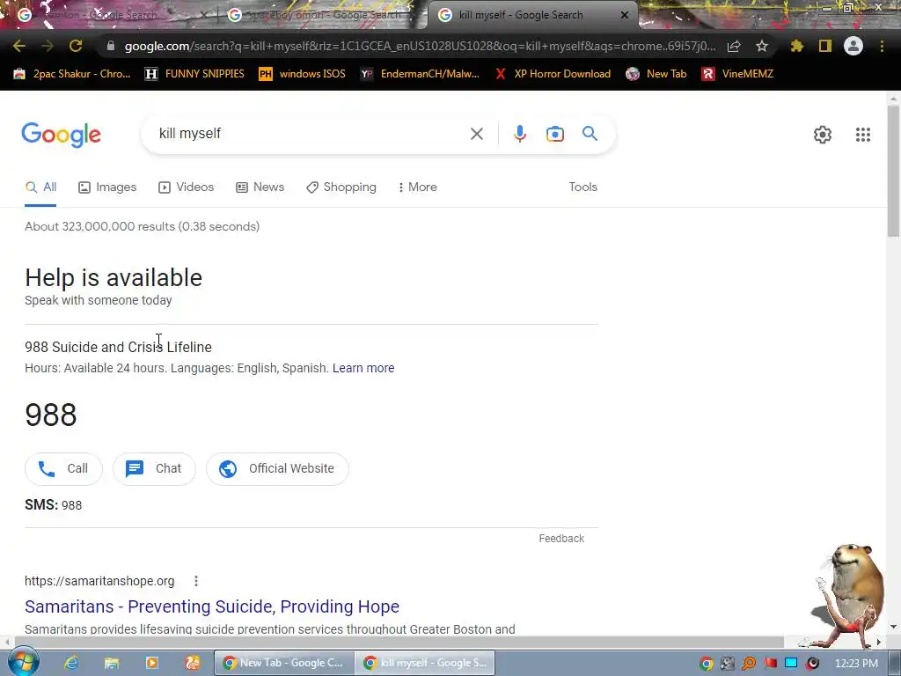Go back using browser back arrow
Screen dimensions: 901x676
pos(19,46)
